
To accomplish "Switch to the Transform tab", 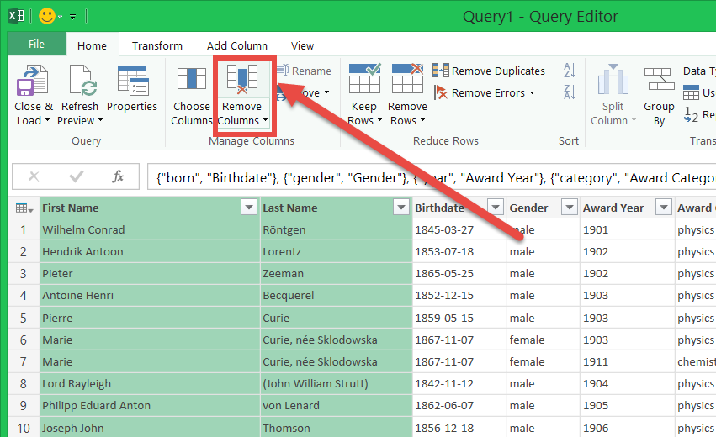I will [157, 45].
